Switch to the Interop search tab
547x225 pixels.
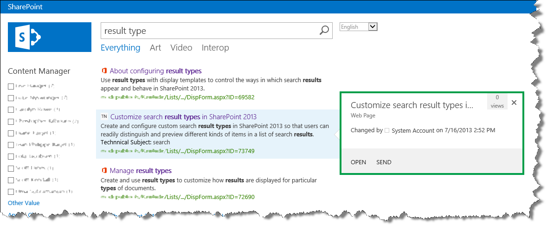click(215, 48)
